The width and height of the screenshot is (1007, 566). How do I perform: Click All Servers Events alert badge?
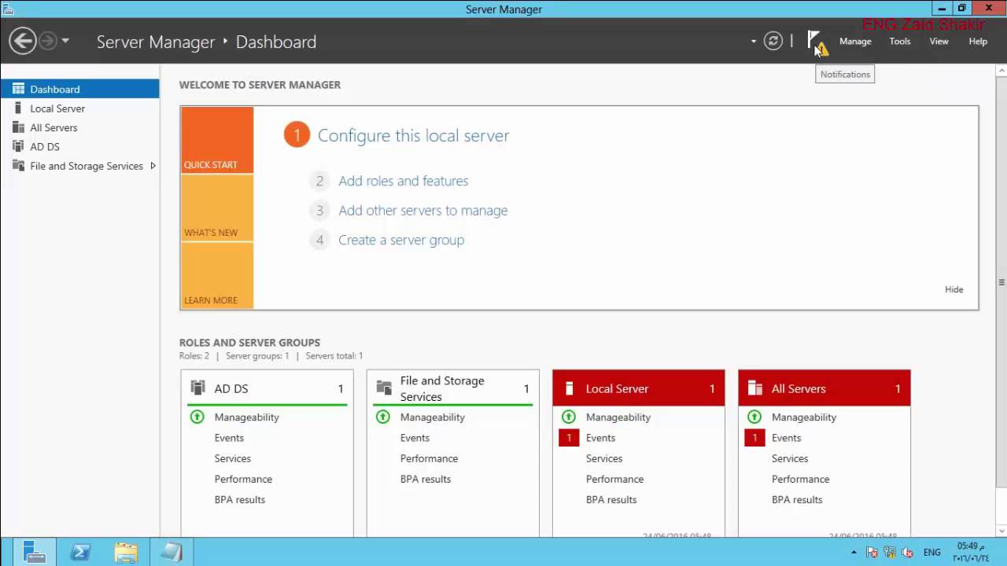[x=754, y=438]
